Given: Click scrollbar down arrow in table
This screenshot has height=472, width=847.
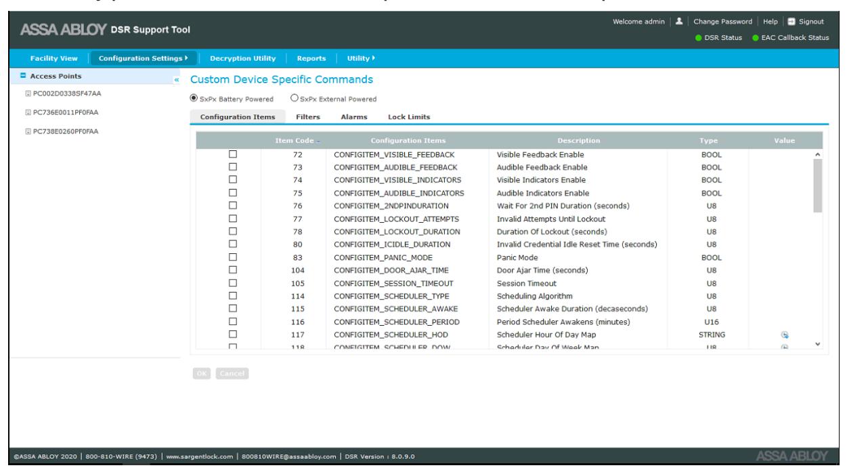Looking at the screenshot, I should [817, 344].
